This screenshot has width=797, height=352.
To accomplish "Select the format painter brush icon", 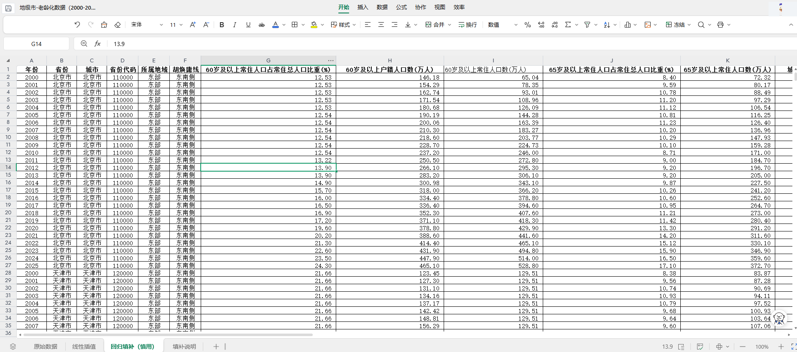I will pos(104,25).
